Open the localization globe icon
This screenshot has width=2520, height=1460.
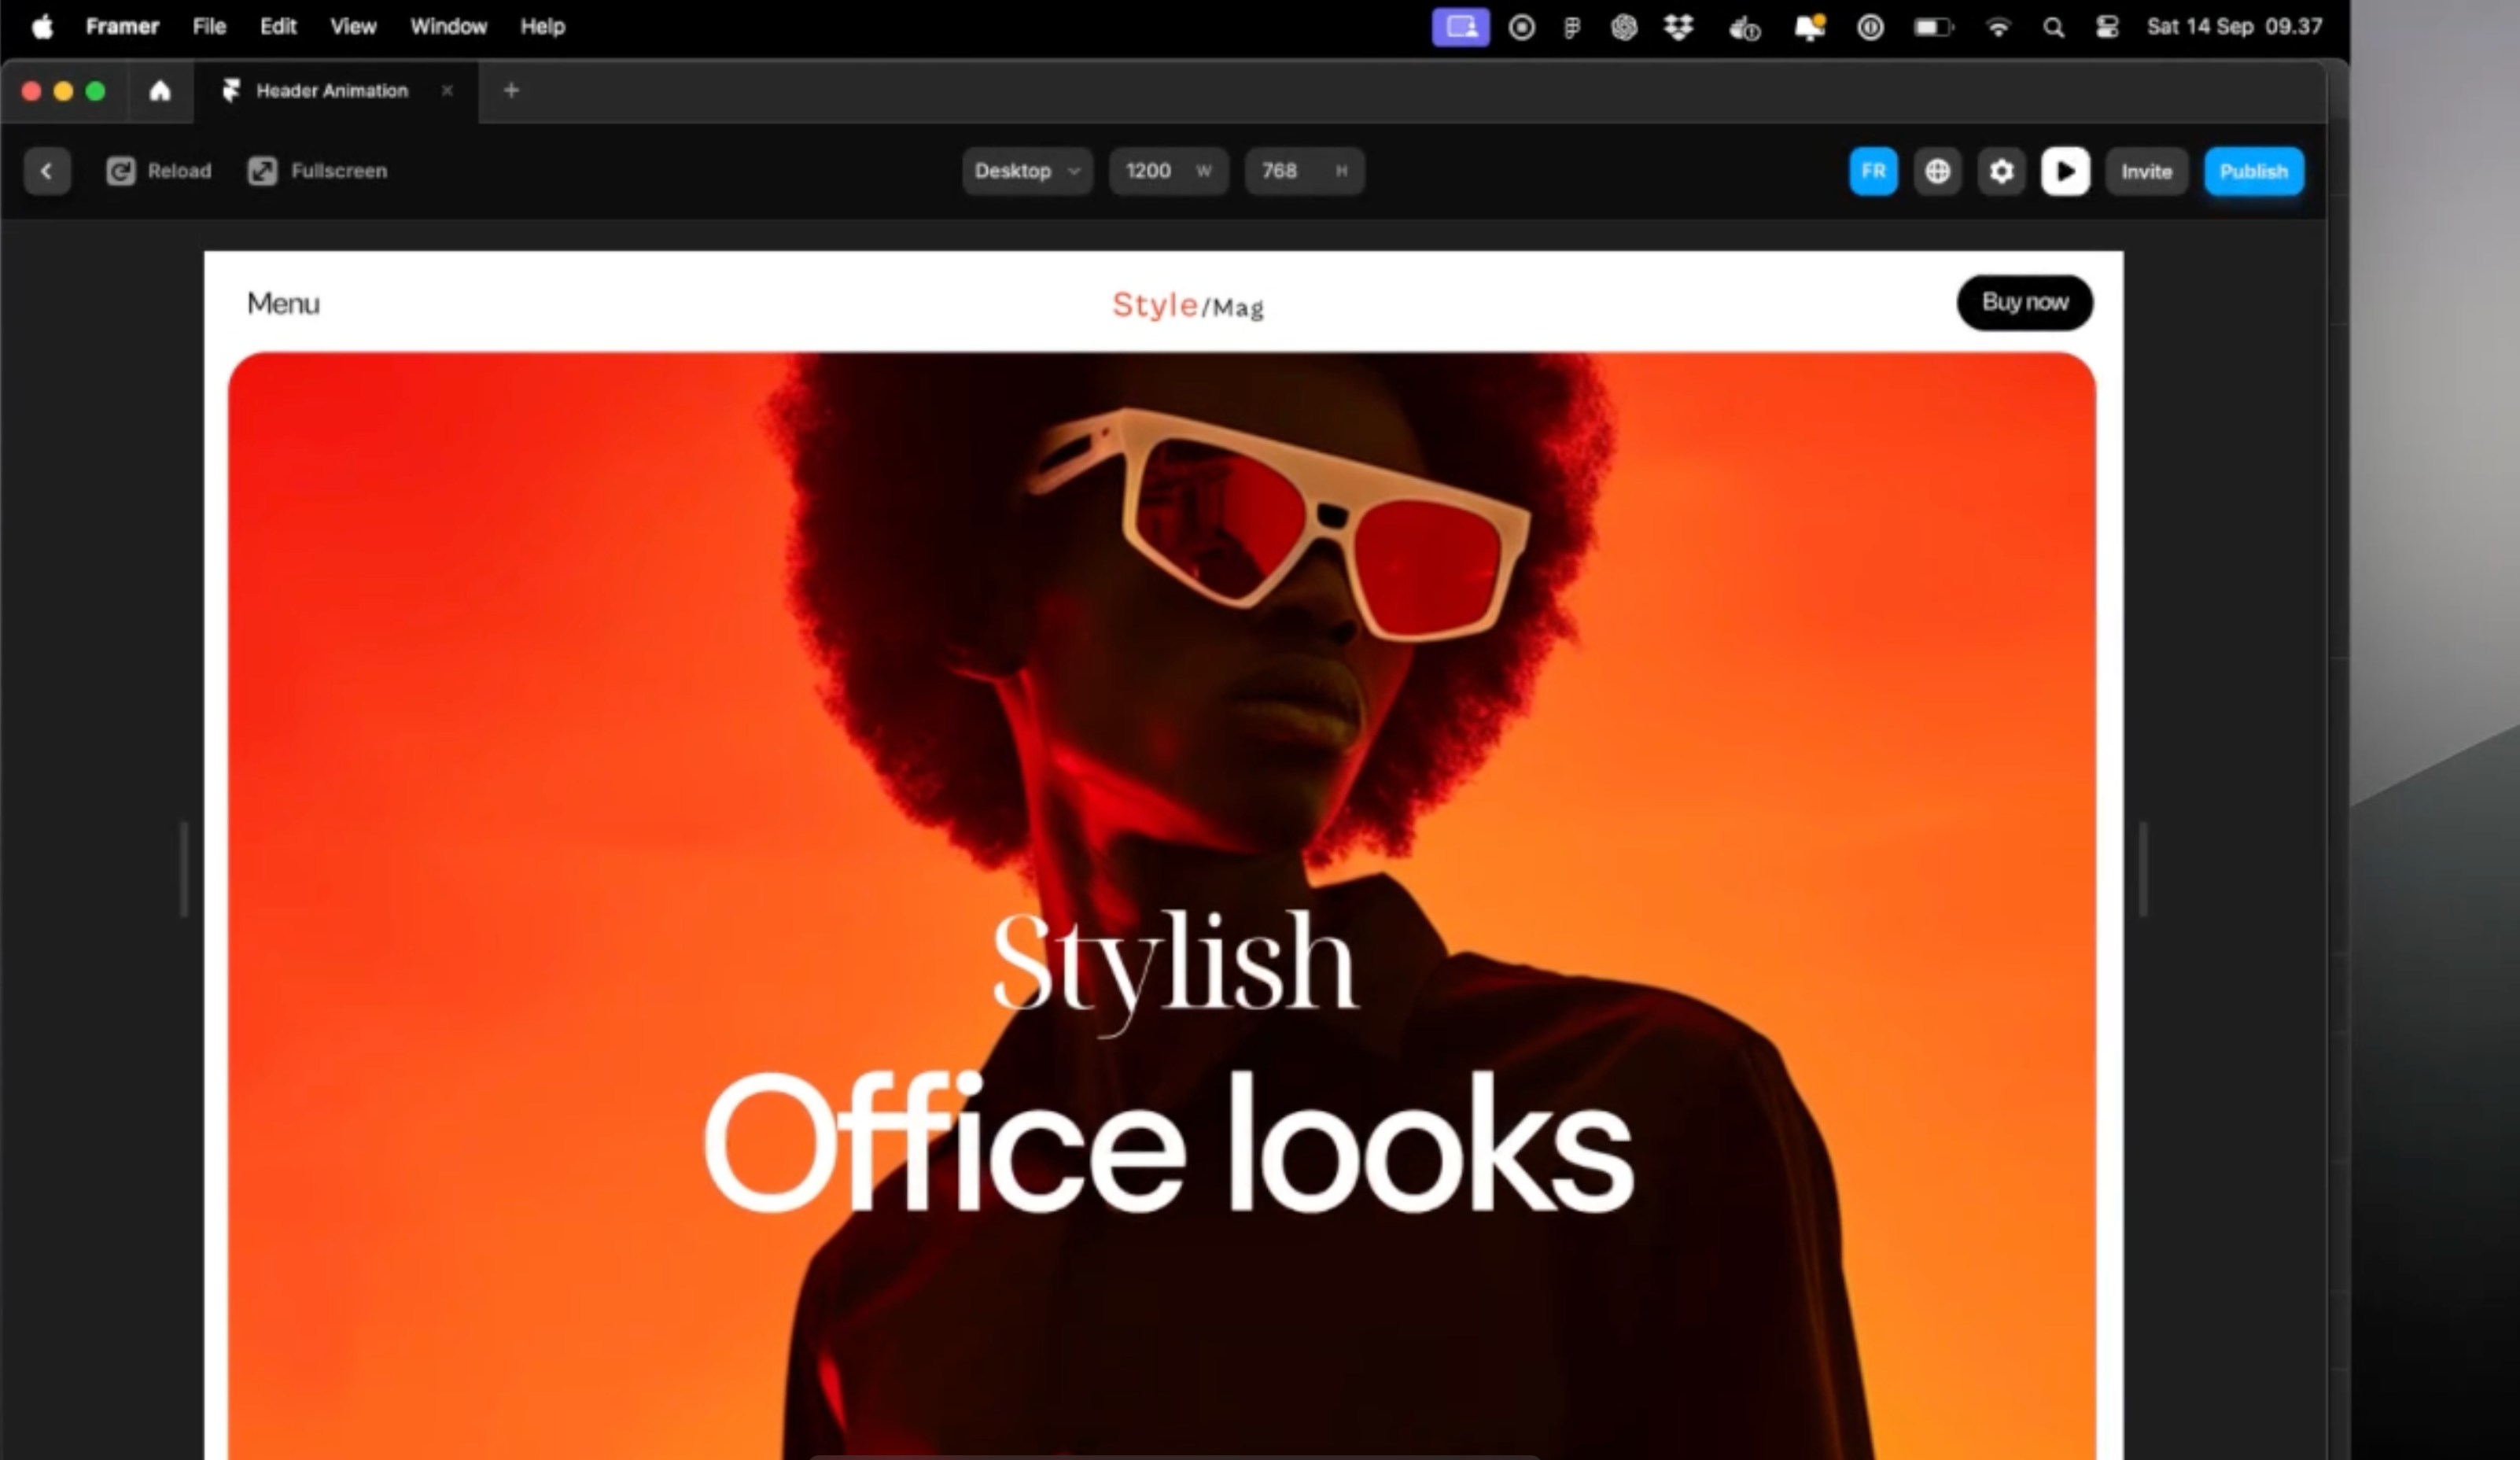pos(1937,171)
